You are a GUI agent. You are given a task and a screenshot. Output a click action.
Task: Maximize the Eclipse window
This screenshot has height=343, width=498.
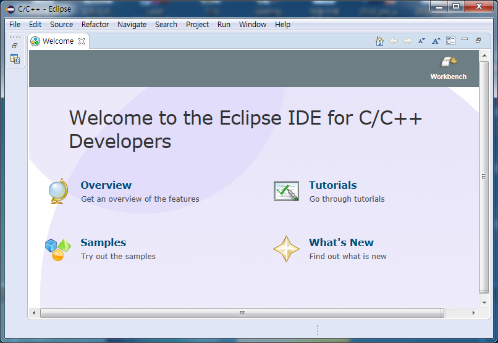tap(456, 7)
